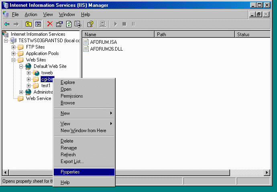This screenshot has height=192, width=277.
Task: Choose Browse in the context menu
Action: tap(84, 103)
